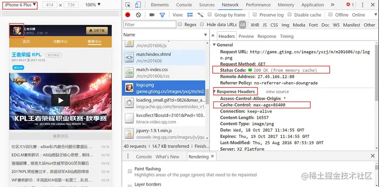The height and width of the screenshot is (187, 379).
Task: Filter requests by XHR type
Action: click(x=255, y=25)
